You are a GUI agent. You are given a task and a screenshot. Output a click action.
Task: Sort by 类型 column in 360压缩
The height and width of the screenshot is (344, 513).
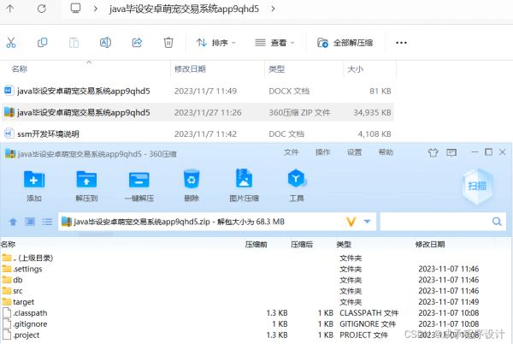[344, 244]
